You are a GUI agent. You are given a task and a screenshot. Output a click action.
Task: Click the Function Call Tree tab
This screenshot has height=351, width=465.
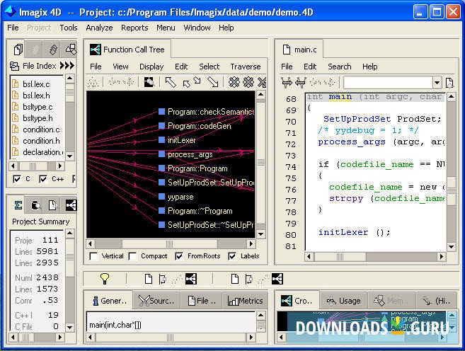127,50
